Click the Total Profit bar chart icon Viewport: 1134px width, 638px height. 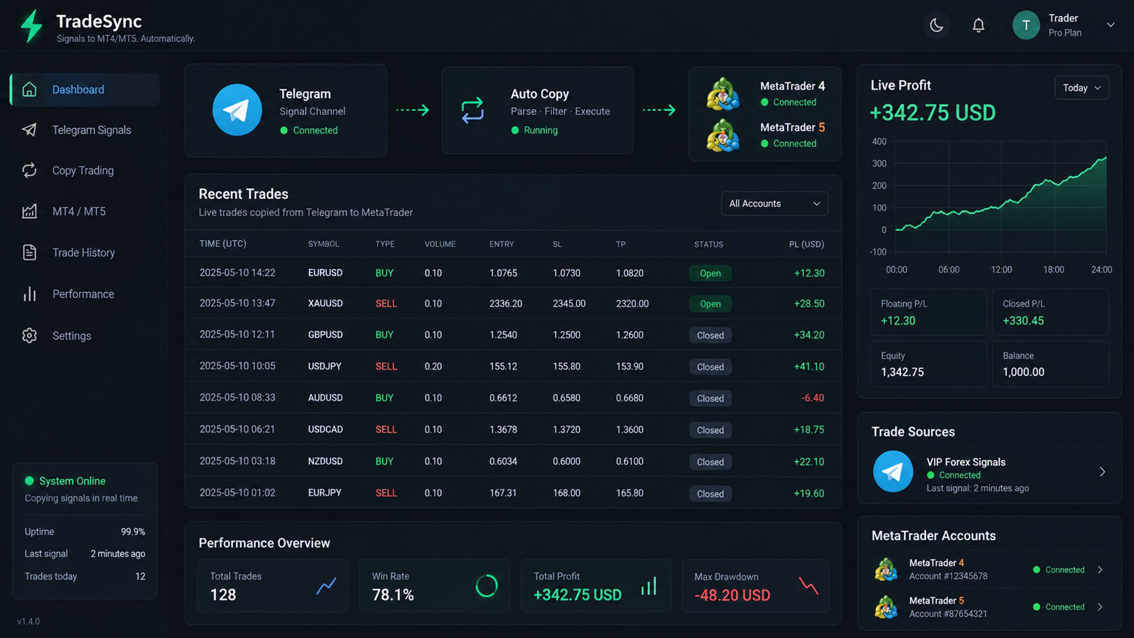click(649, 586)
